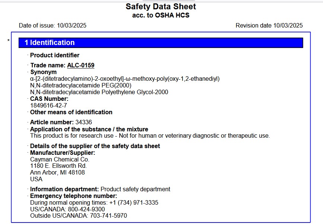This screenshot has height=224, width=323.
Task: Click the "Synonym" label
Action: coord(43,72)
